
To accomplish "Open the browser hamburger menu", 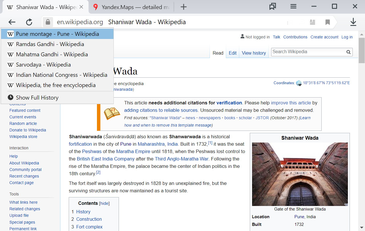I will [294, 6].
